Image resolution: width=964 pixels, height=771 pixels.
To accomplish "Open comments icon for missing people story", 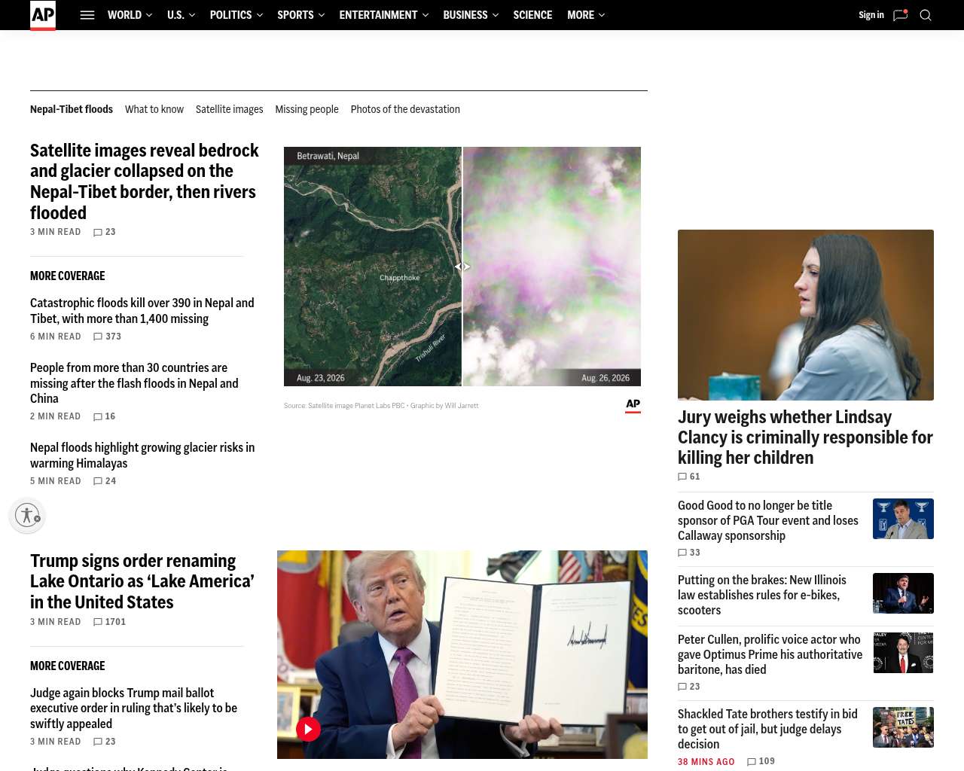I will [x=98, y=417].
